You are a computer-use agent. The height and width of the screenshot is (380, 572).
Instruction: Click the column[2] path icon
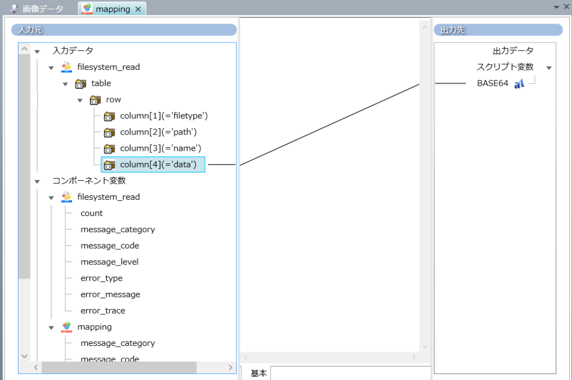point(109,132)
